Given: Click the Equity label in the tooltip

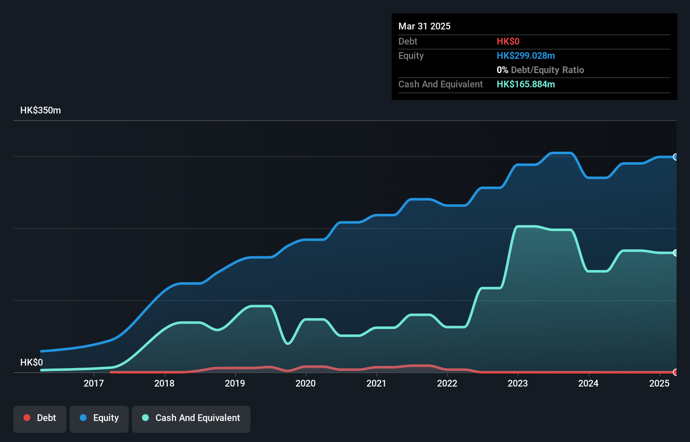Looking at the screenshot, I should [x=411, y=56].
